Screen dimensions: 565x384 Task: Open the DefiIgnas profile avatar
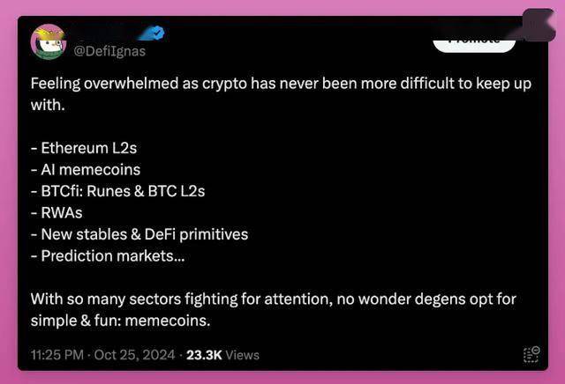pyautogui.click(x=49, y=41)
